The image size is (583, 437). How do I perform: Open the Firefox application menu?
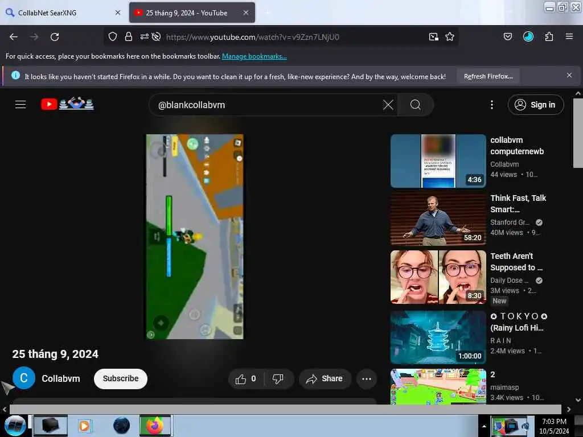569,36
